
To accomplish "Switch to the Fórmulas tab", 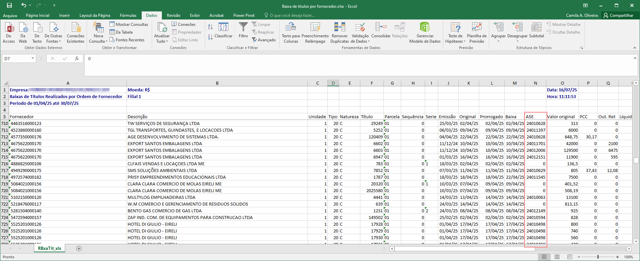I will tap(128, 15).
